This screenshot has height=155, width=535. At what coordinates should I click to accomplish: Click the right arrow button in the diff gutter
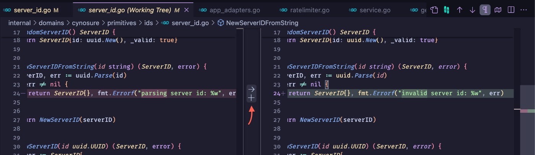point(251,89)
